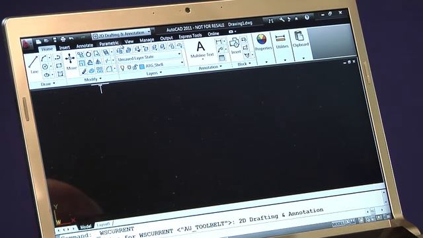423x238 pixels.
Task: Click the Rotate tool in Modify panel
Action: tap(89, 54)
